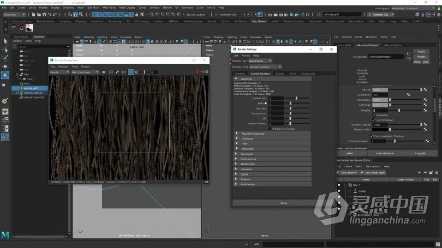This screenshot has height=248, width=442.
Task: Click the Samples slider in Attribute Editor
Action: pos(406,110)
